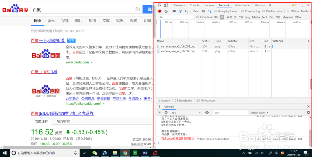This screenshot has width=312, height=157.
Task: Clear the network log with the ban icon
Action: pos(166,11)
